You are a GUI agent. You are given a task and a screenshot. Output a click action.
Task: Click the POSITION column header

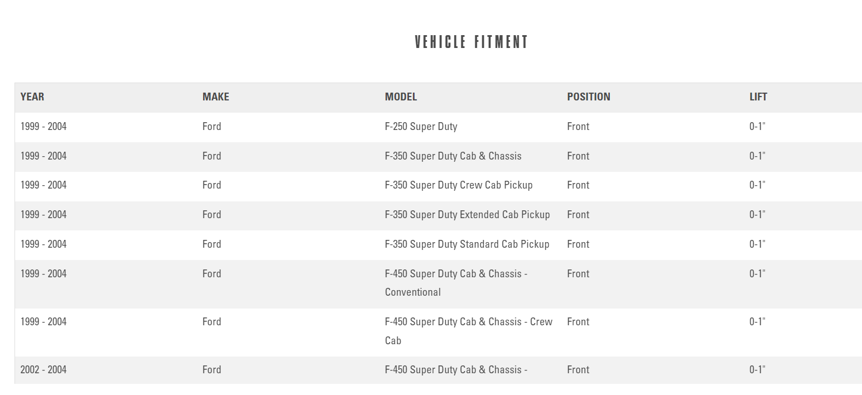[588, 97]
